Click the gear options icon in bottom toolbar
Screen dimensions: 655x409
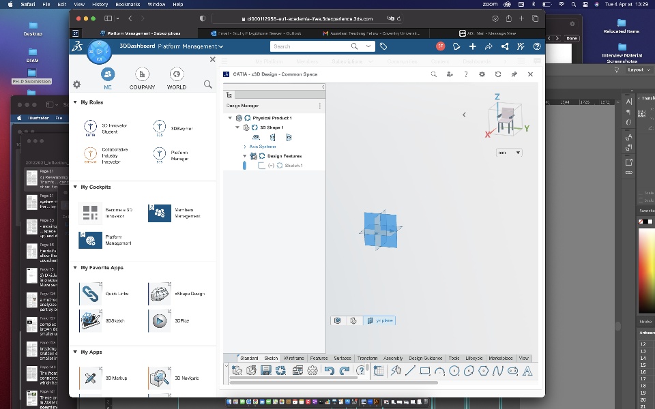312,370
